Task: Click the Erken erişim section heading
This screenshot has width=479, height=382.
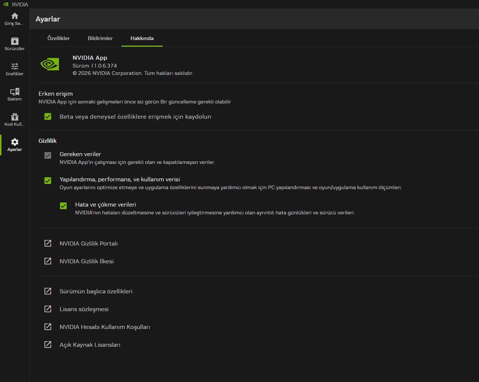Action: point(56,94)
